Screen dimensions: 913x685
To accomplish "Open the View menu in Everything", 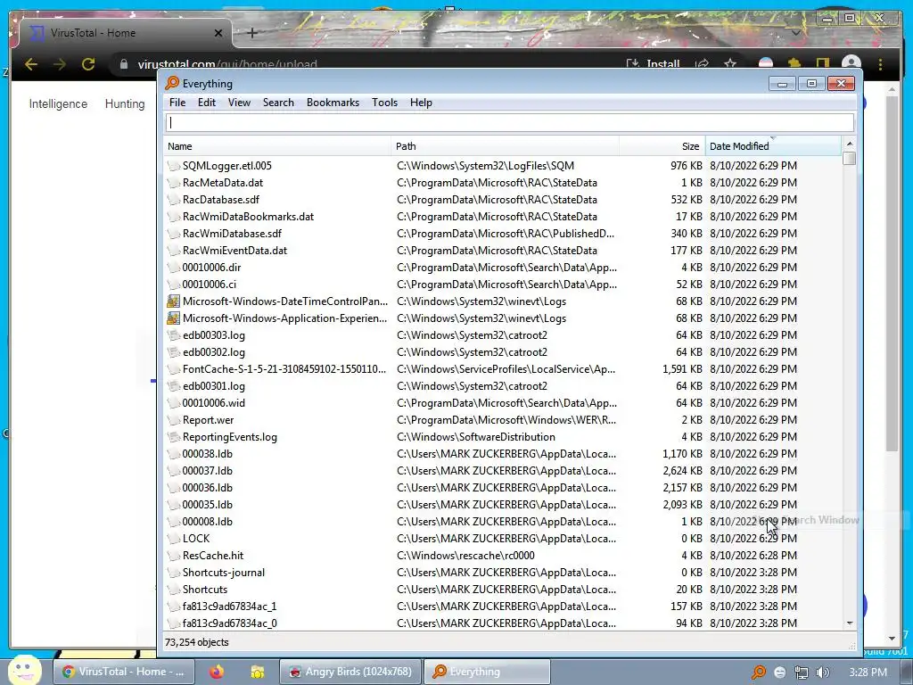I will click(x=239, y=103).
